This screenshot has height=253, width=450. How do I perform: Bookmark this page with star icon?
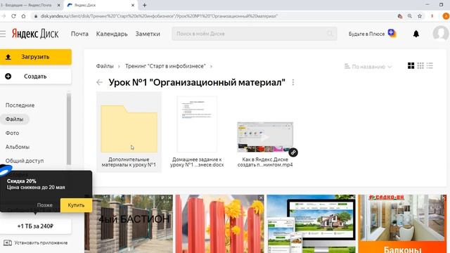(420, 16)
